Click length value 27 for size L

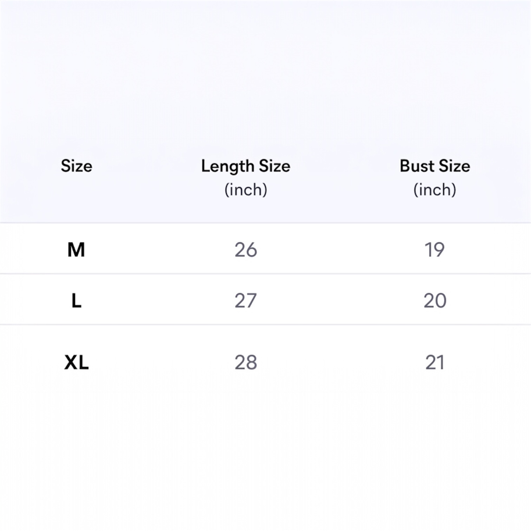(x=245, y=301)
